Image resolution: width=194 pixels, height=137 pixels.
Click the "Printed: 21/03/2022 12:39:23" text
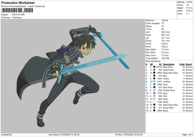click(x=129, y=134)
